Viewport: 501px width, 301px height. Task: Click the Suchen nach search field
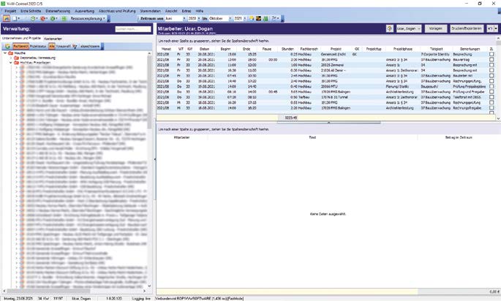pyautogui.click(x=133, y=29)
